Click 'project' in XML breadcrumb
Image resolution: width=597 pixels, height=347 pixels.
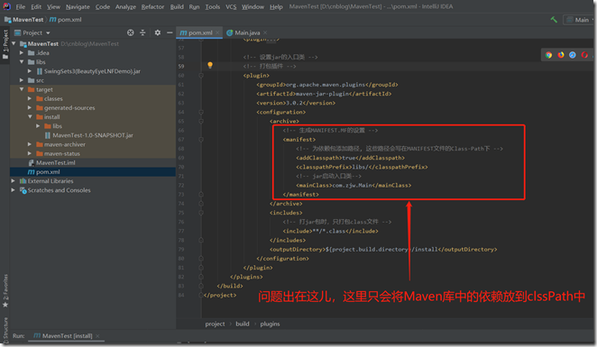216,324
